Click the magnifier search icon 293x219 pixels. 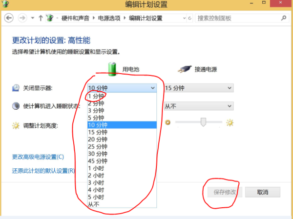click(x=284, y=18)
